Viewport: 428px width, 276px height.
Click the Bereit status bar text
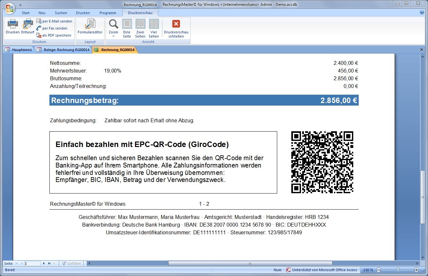tap(10, 270)
